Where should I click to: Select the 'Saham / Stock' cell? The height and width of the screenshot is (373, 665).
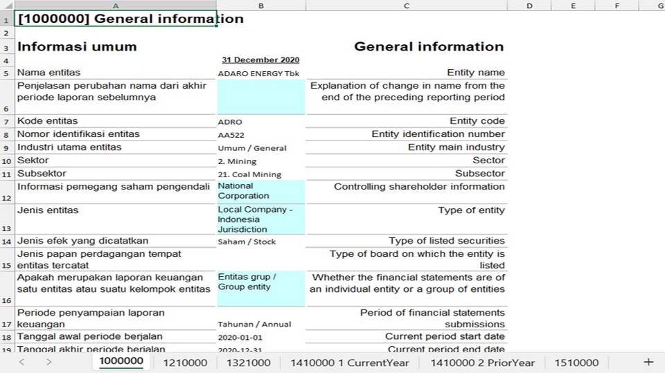(x=261, y=242)
